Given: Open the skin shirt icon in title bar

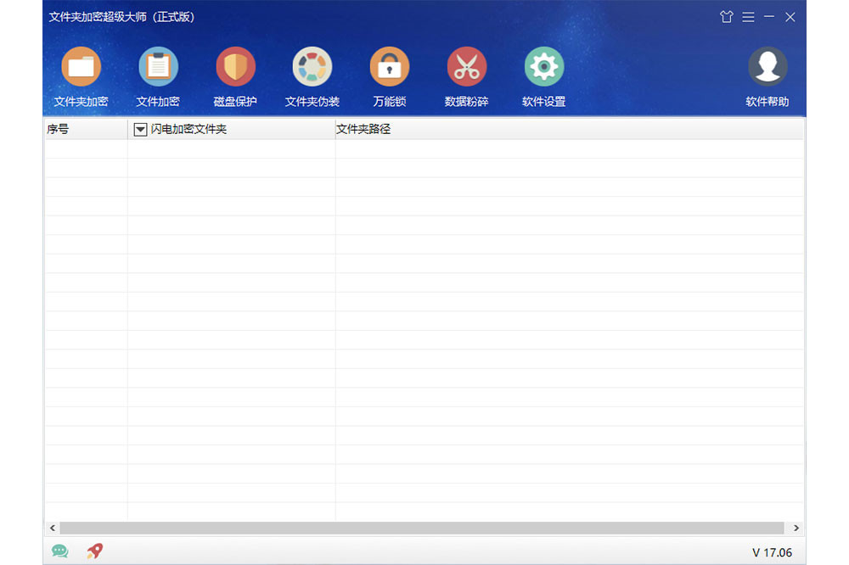Looking at the screenshot, I should coord(726,17).
